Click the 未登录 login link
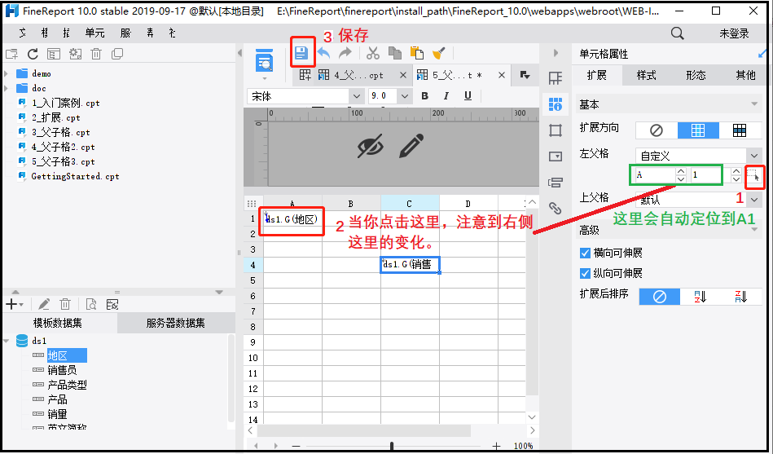This screenshot has height=454, width=773. (733, 33)
